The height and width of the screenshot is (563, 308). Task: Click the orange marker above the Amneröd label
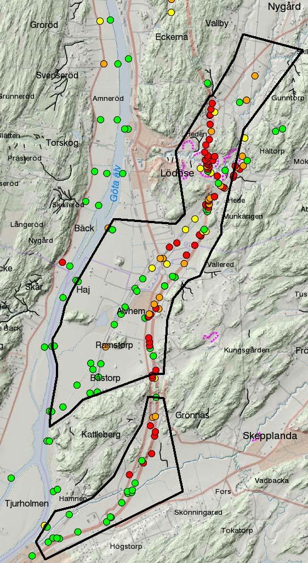coord(104,64)
